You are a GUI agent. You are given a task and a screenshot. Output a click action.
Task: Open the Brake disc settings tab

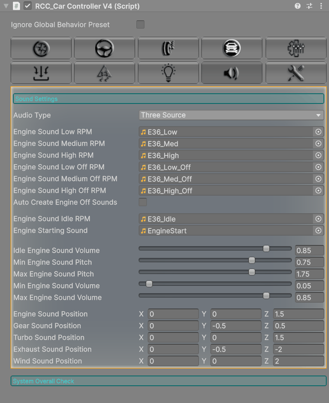pyautogui.click(x=168, y=48)
